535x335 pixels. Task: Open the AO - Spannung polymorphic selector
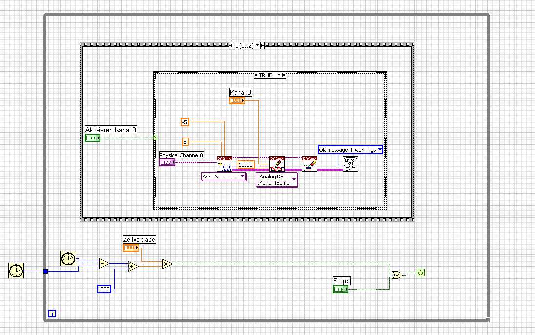pos(224,177)
